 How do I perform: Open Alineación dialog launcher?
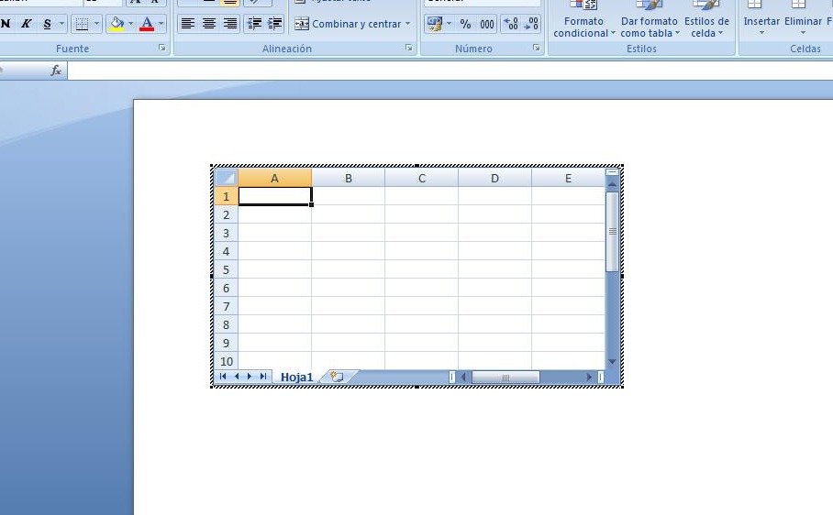(x=409, y=49)
